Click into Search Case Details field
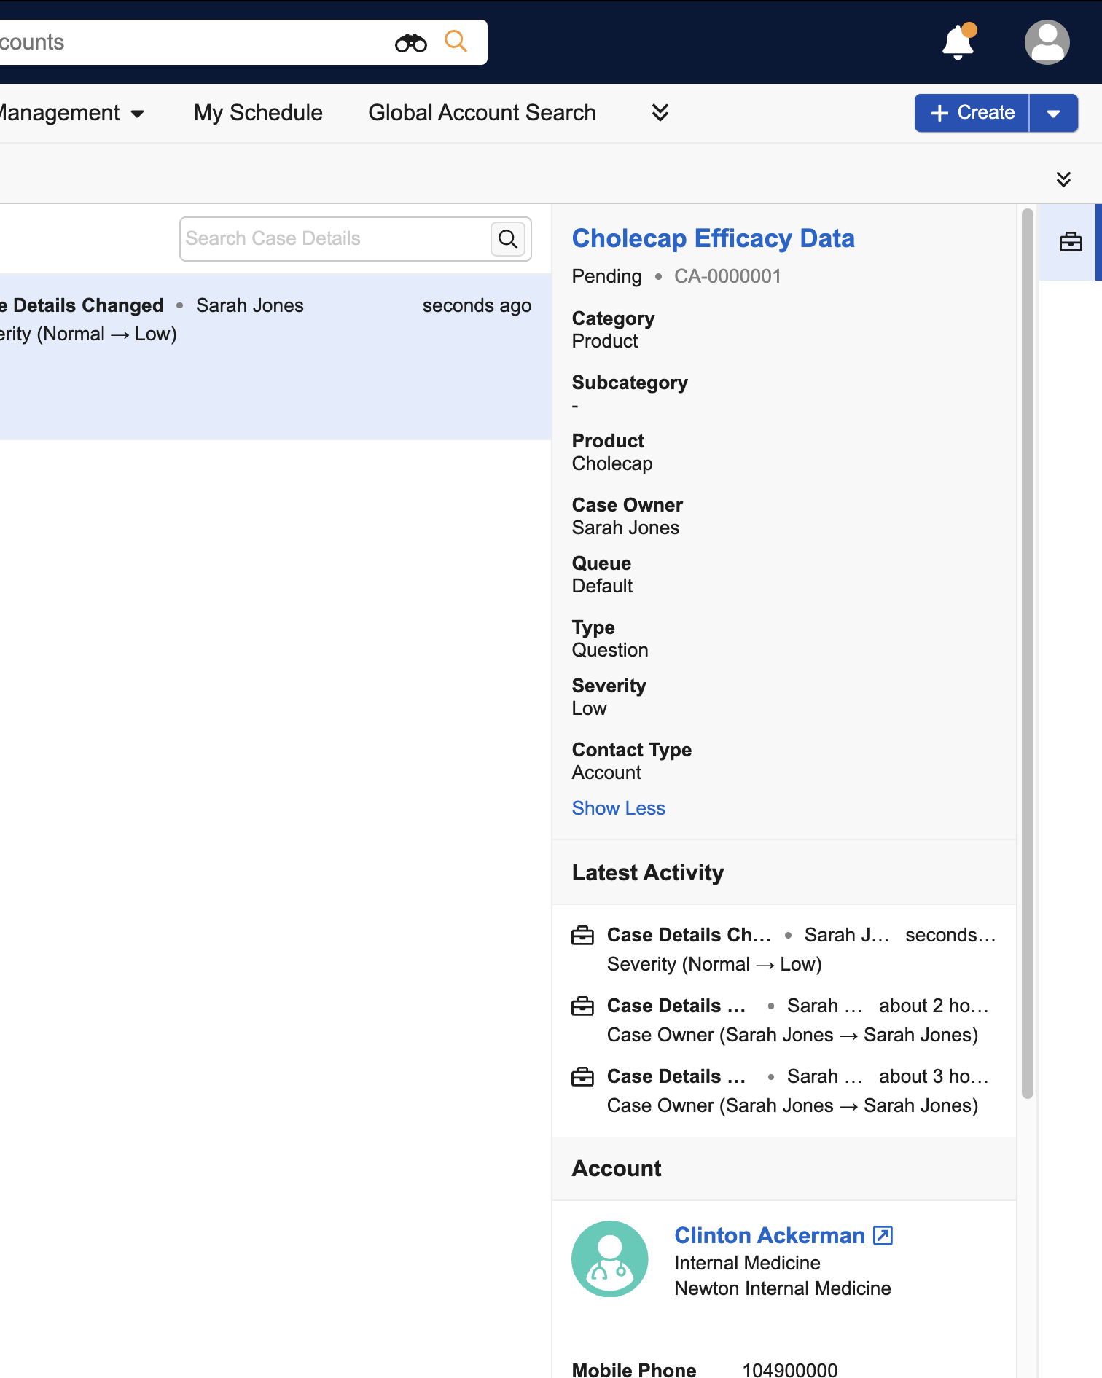 (x=335, y=239)
